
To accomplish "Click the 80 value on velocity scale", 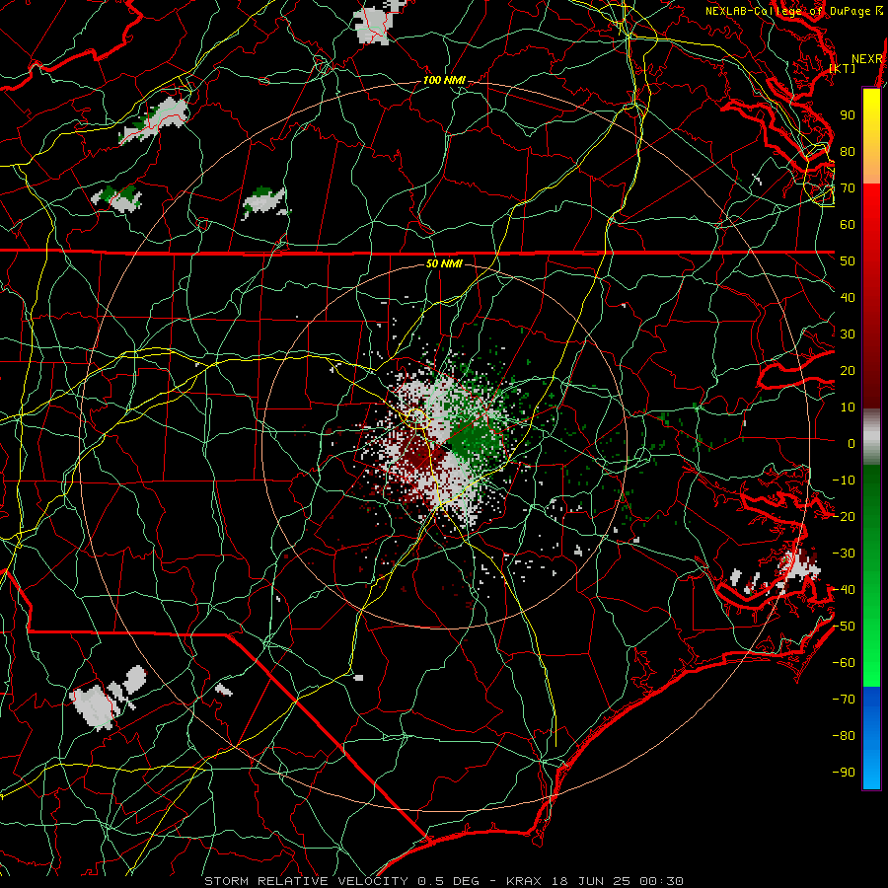I will 848,151.
